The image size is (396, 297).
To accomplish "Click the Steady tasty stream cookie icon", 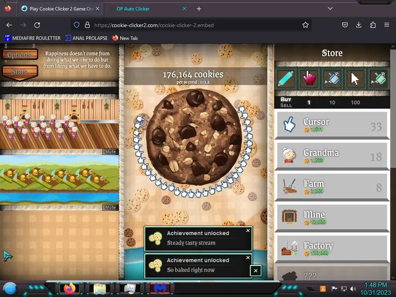I will click(x=155, y=238).
